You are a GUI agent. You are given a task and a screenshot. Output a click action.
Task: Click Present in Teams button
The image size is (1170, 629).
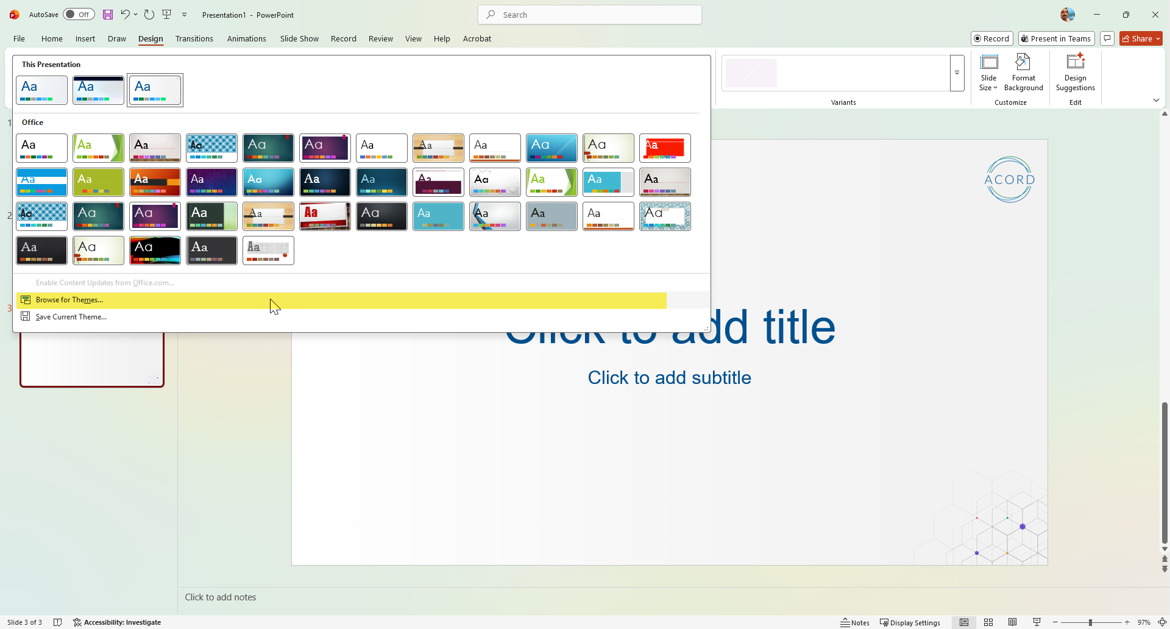click(x=1056, y=38)
